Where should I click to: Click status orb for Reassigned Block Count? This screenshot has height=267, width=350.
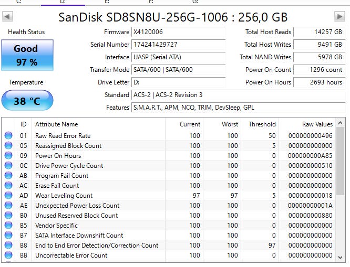click(8, 145)
